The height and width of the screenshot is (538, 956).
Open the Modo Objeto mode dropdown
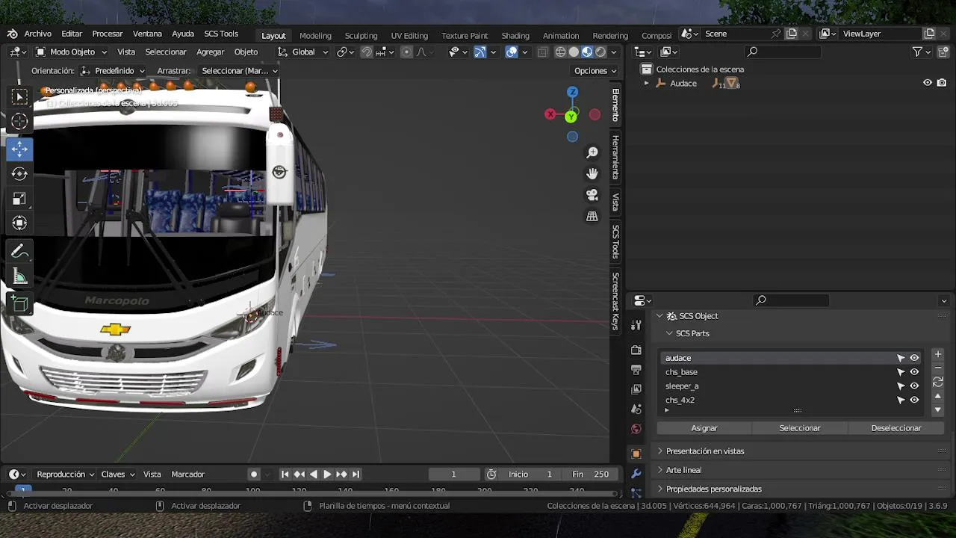pos(72,52)
